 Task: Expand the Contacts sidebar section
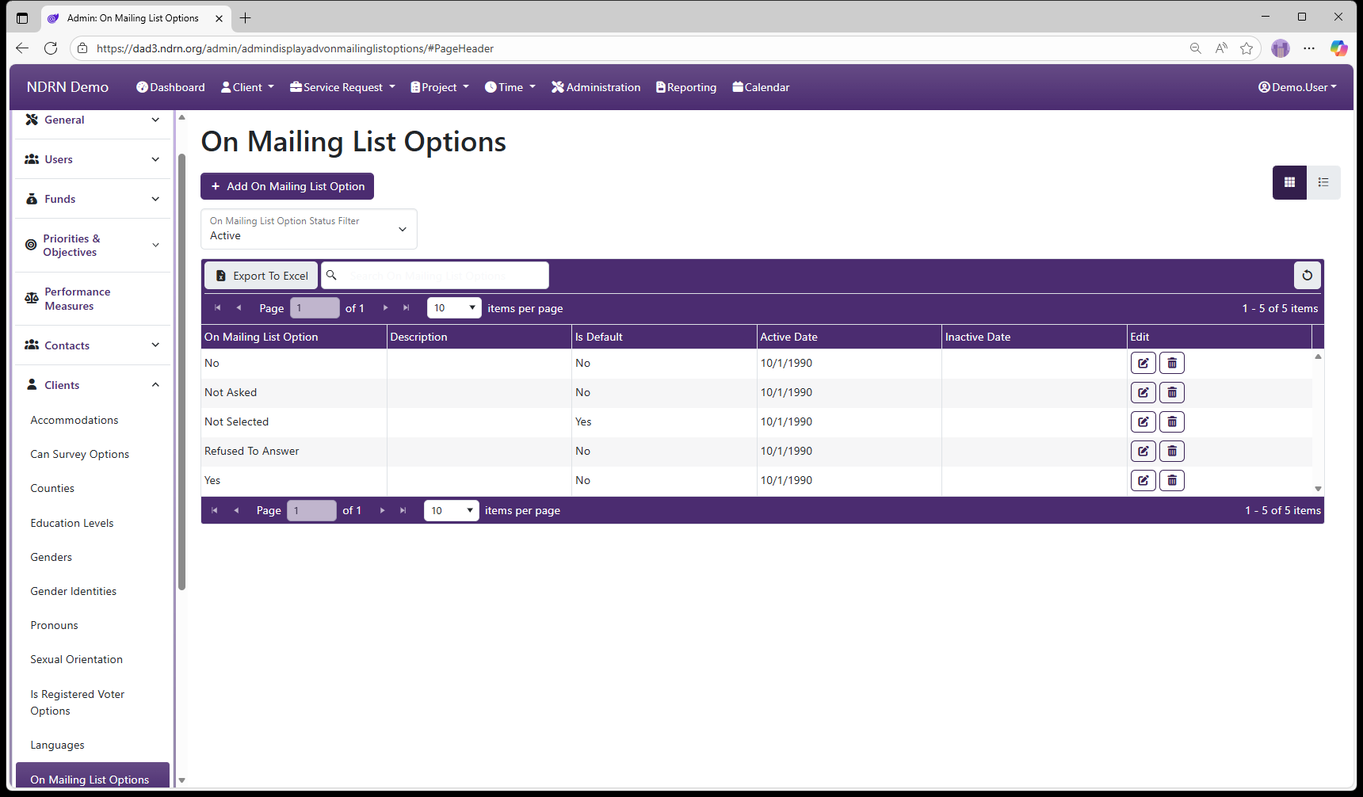pos(93,345)
